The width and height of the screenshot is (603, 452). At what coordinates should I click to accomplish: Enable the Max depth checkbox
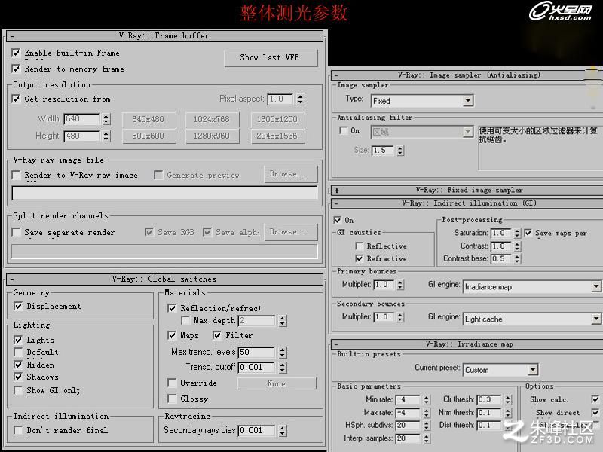pos(185,321)
